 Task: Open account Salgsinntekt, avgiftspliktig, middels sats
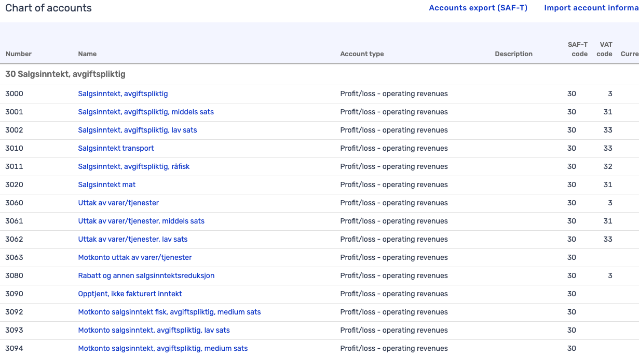[x=146, y=112]
